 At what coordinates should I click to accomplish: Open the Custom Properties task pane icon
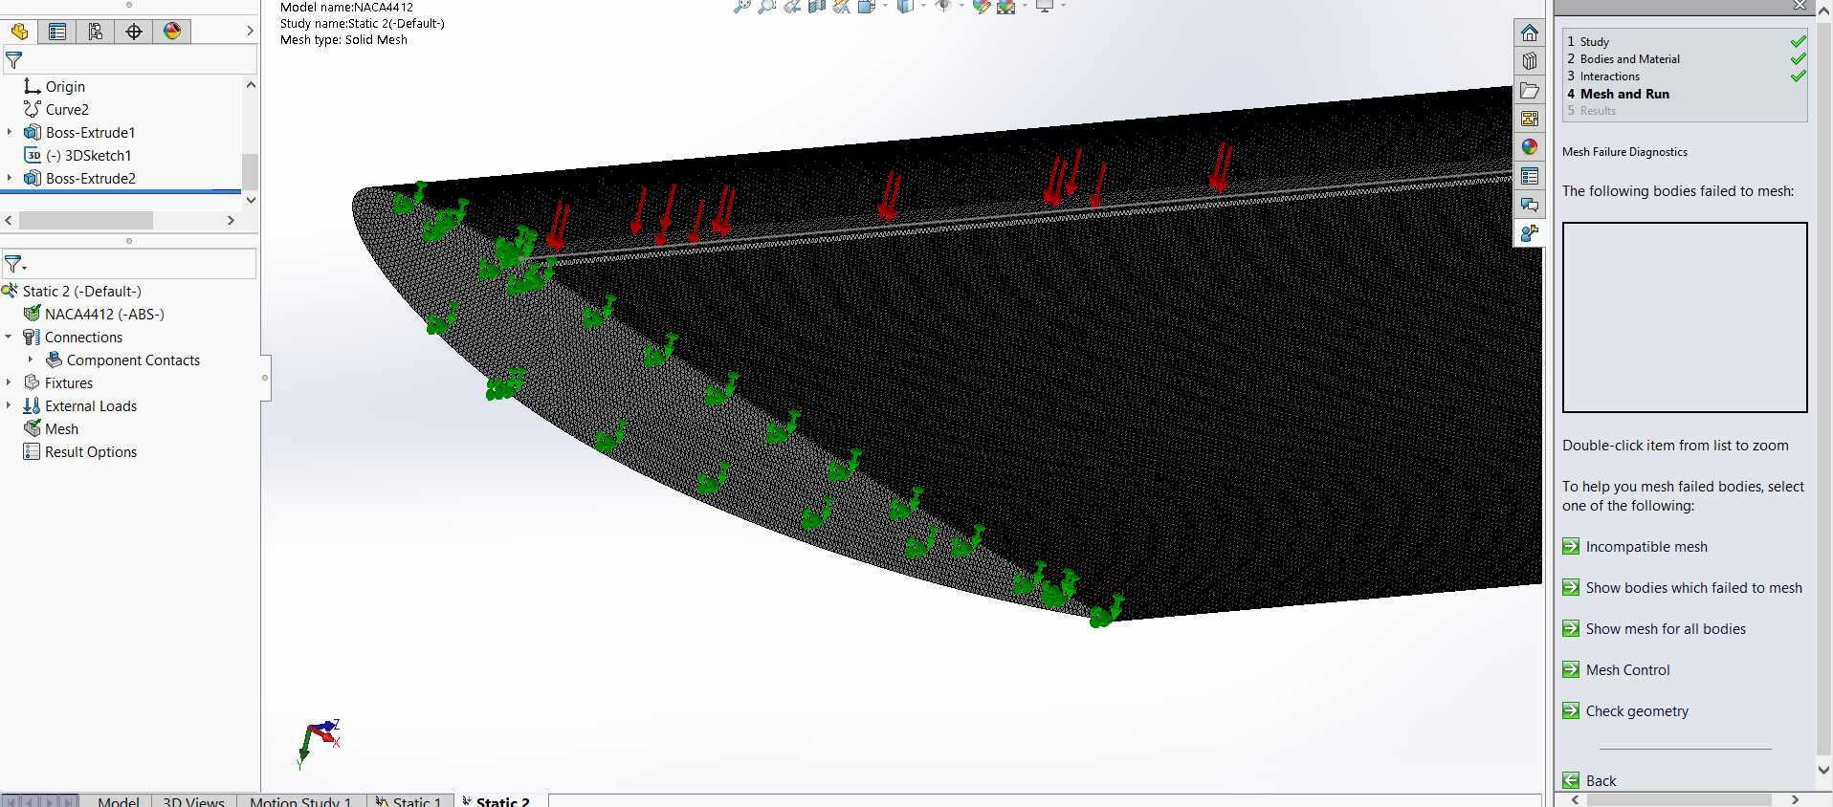[1529, 176]
